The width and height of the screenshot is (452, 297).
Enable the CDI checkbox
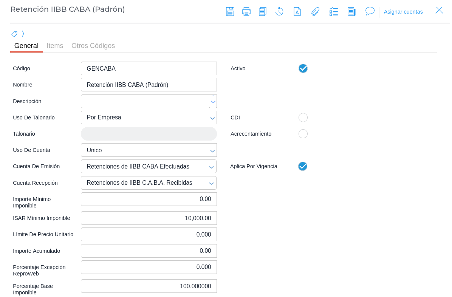303,118
